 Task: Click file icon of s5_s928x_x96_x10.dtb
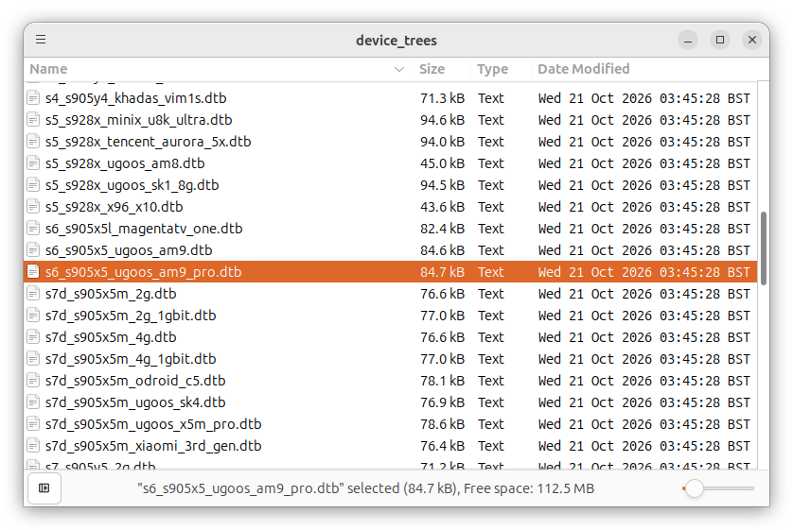pyautogui.click(x=33, y=207)
